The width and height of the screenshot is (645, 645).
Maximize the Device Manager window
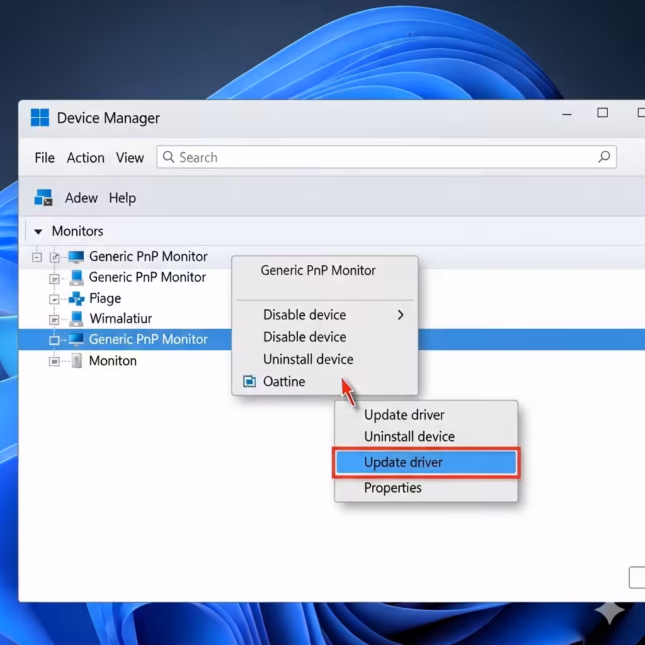point(603,113)
